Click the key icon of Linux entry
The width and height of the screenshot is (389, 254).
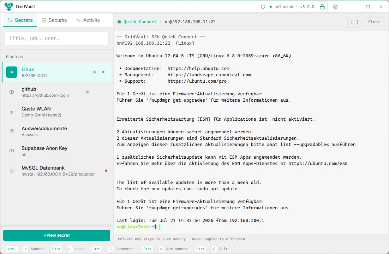pos(12,72)
